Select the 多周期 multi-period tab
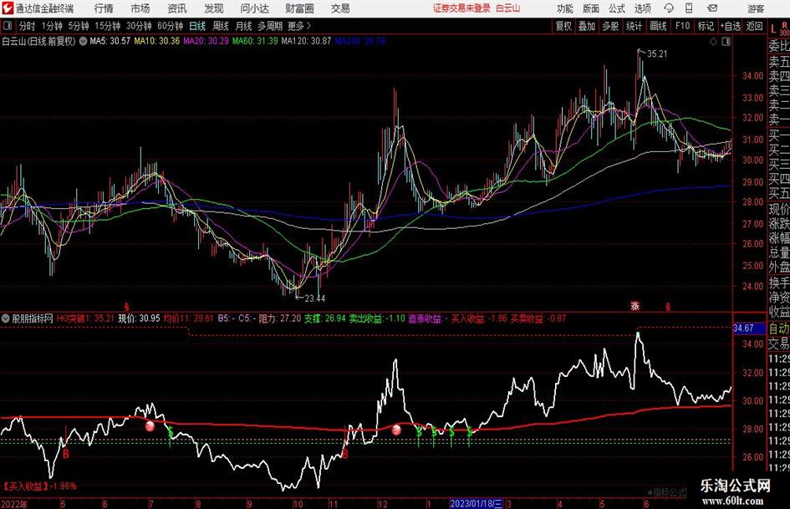 coord(270,26)
